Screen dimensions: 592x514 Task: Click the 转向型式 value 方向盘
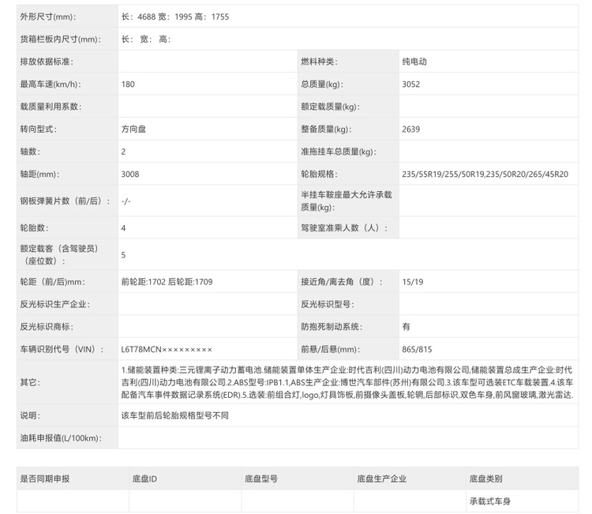(x=133, y=129)
